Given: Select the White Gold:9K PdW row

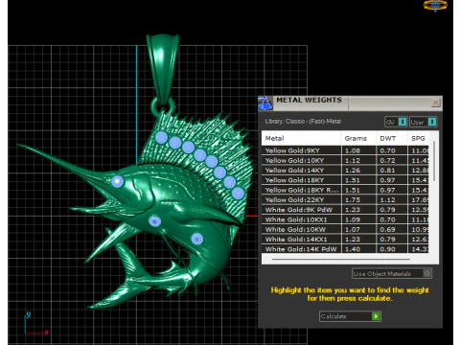Looking at the screenshot, I should click(x=345, y=210).
